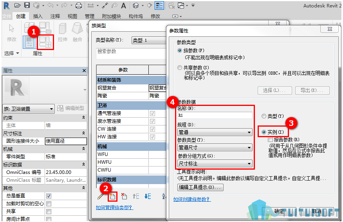Toggle the CW 连接 checkbox
Image resolution: width=343 pixels, height=222 pixels.
click(x=152, y=129)
